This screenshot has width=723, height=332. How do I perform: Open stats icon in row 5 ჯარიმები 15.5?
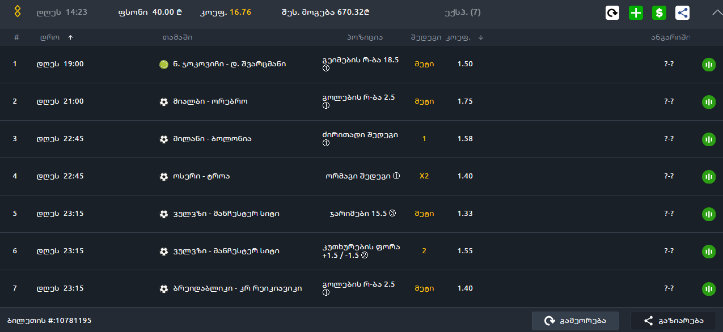pyautogui.click(x=709, y=214)
